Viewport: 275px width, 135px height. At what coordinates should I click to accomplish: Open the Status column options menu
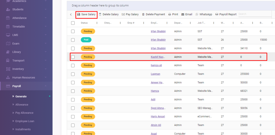(97, 23)
